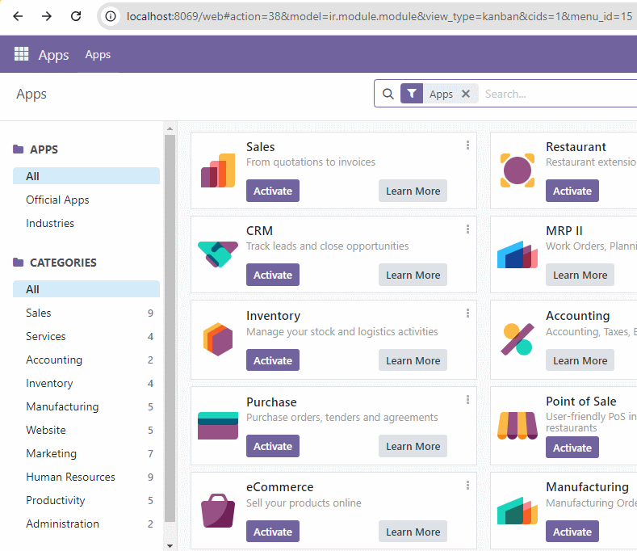Screen dimensions: 637x551
Task: Click the Inventory hexagon icon
Action: point(218,339)
